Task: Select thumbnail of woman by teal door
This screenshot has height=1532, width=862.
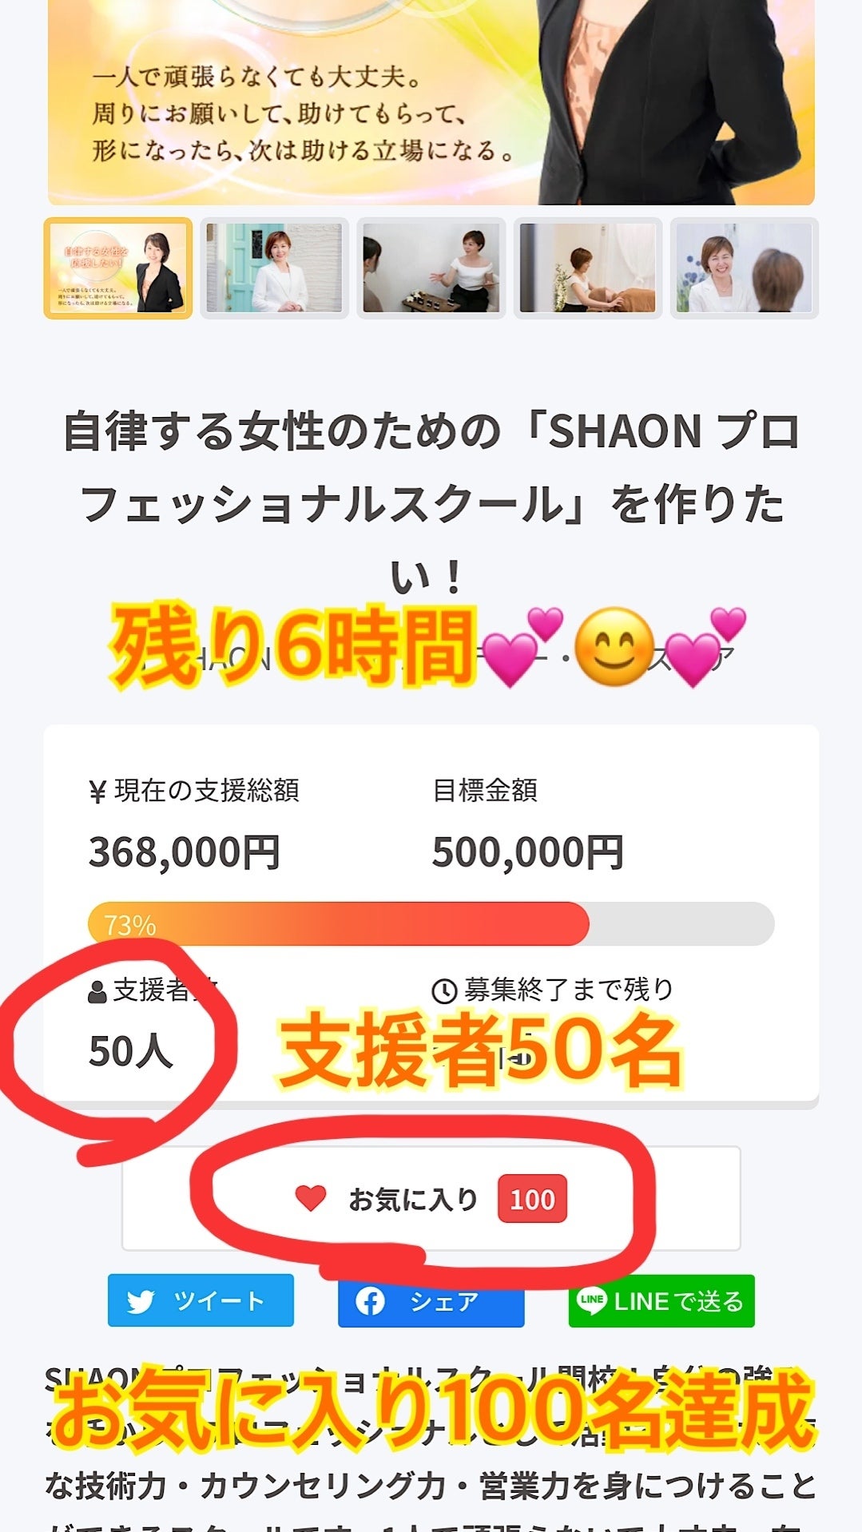Action: pyautogui.click(x=274, y=268)
